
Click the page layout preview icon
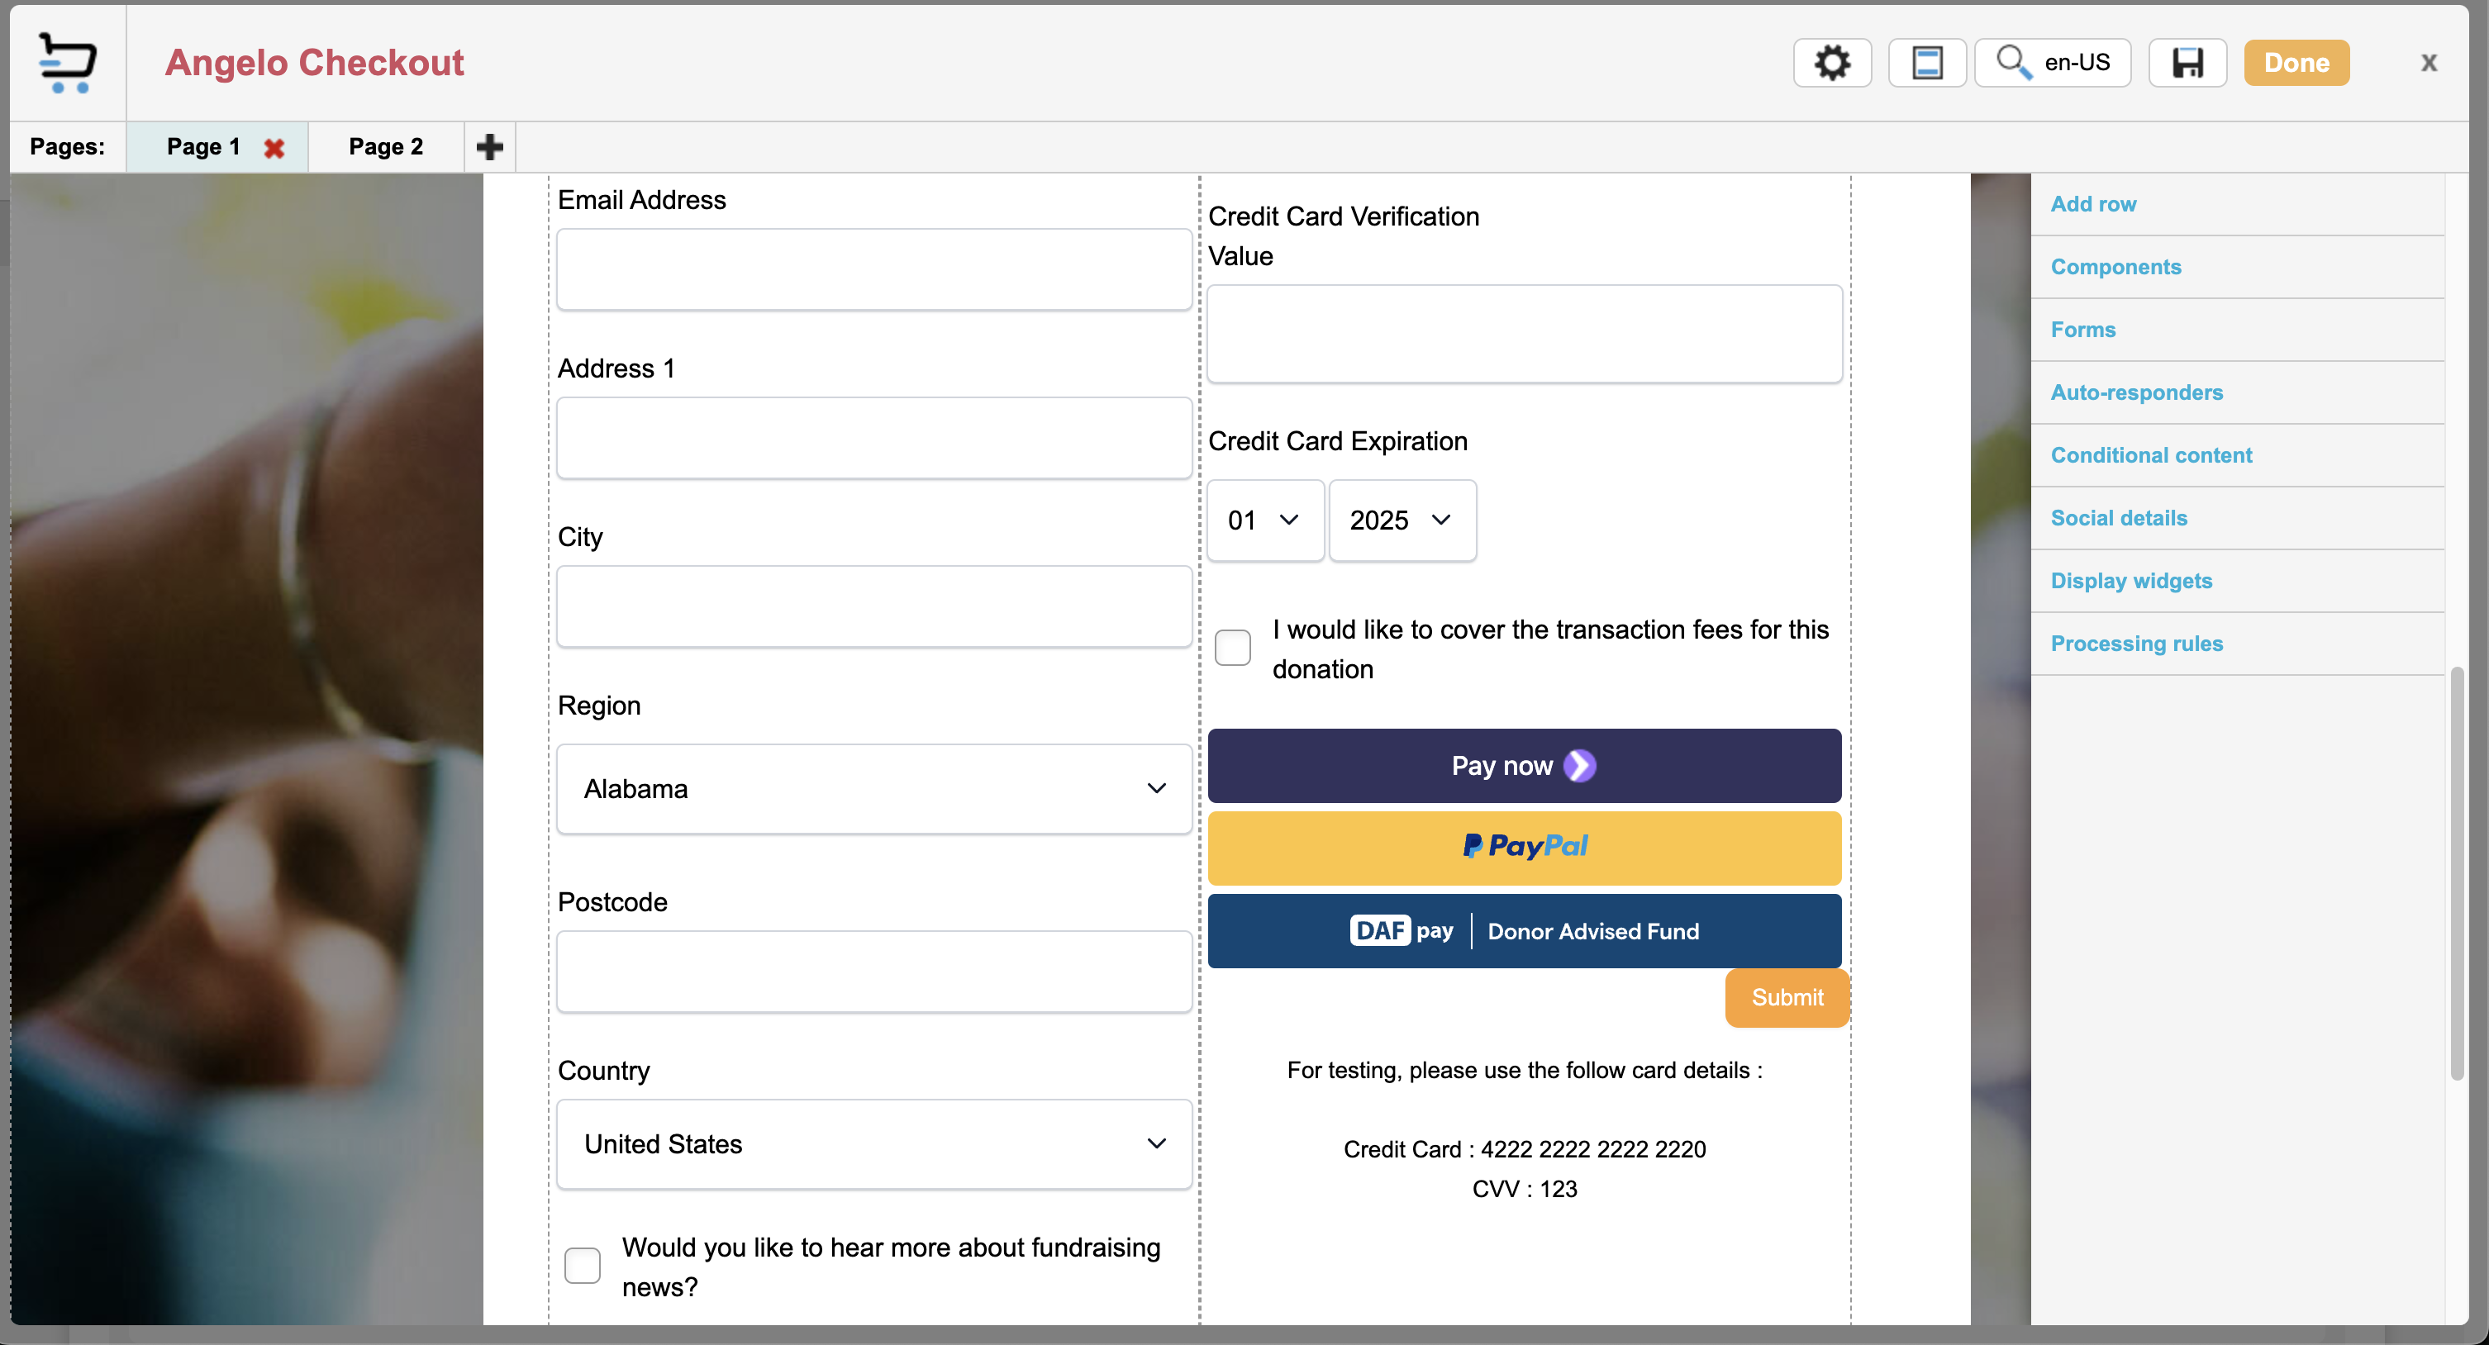[x=1926, y=63]
